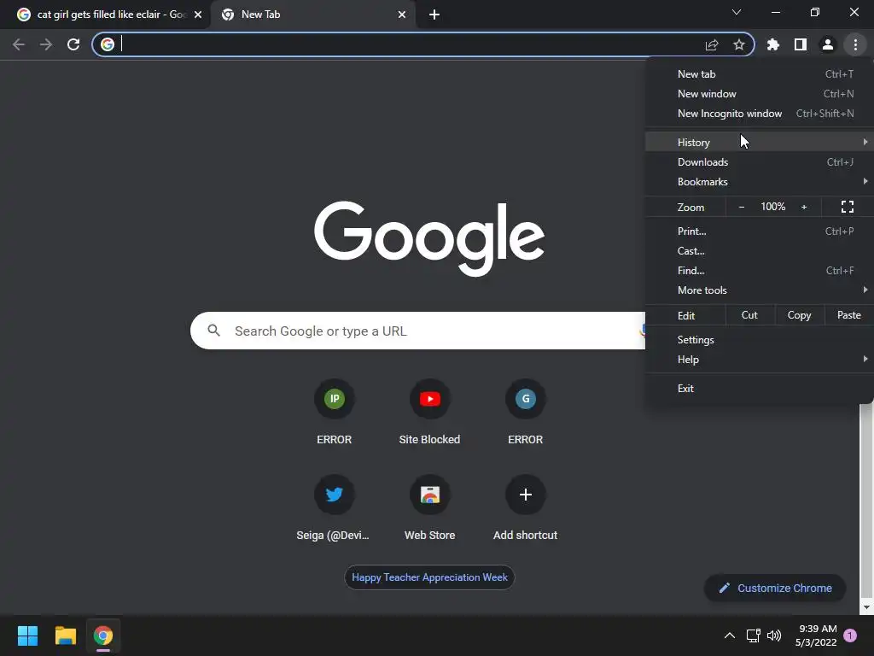The height and width of the screenshot is (656, 874).
Task: Close the New Tab tab
Action: coord(402,15)
